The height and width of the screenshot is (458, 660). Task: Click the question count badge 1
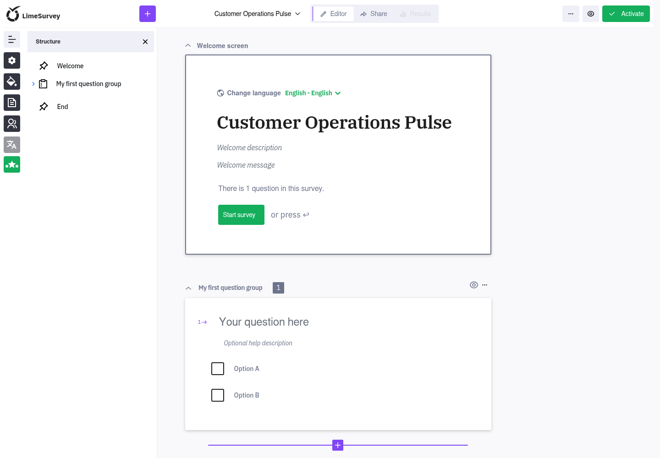278,288
